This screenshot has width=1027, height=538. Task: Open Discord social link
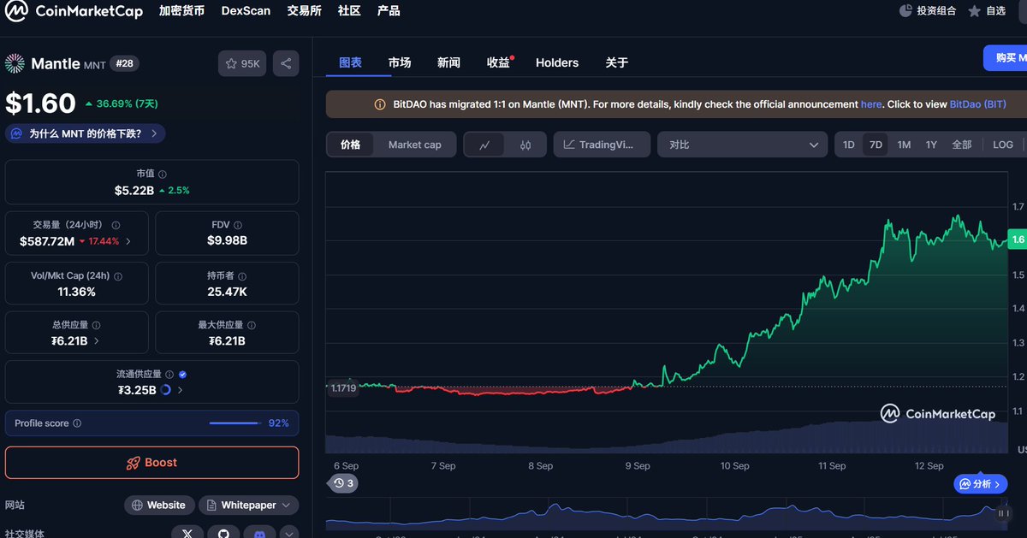259,533
